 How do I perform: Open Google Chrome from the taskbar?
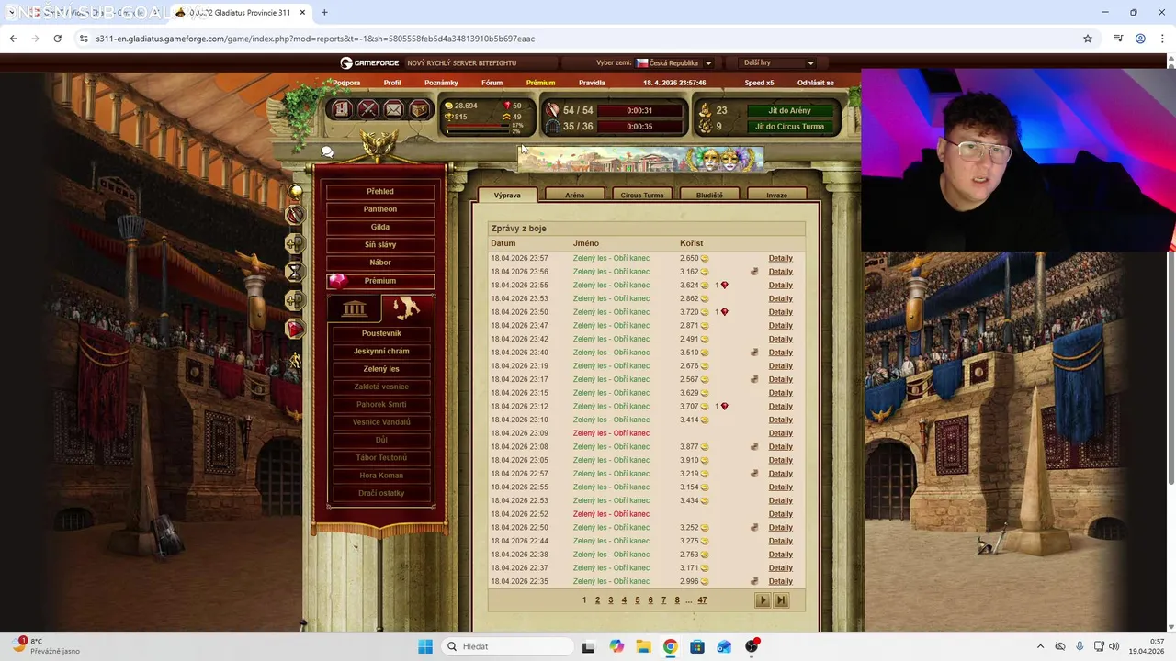pos(670,646)
